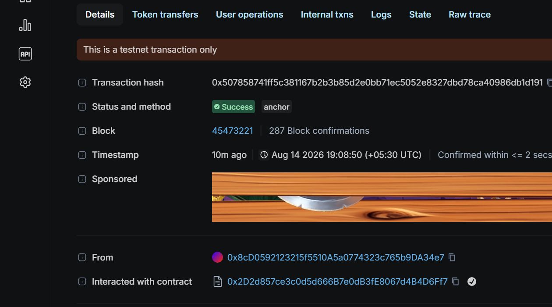Click the info icon beside Timestamp

[x=82, y=155]
